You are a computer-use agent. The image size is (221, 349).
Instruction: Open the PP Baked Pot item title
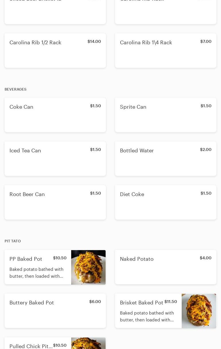click(x=26, y=259)
